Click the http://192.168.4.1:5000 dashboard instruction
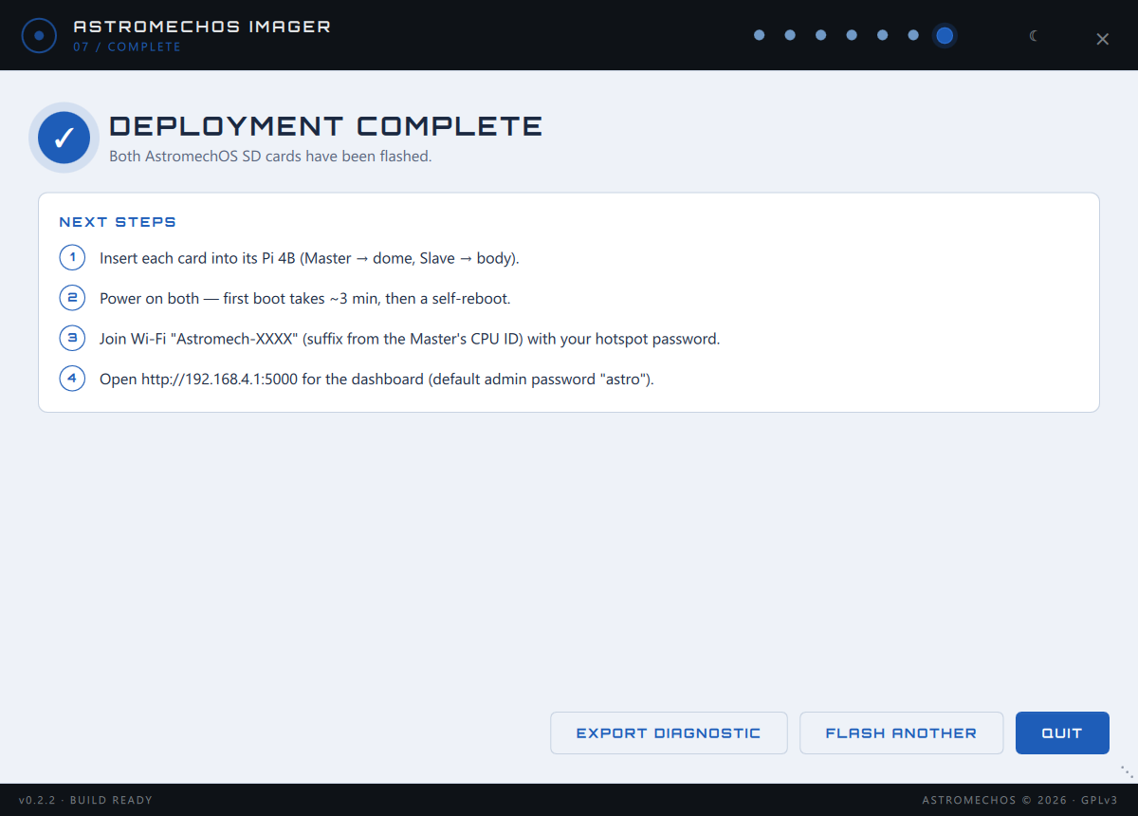This screenshot has height=816, width=1138. pos(377,380)
